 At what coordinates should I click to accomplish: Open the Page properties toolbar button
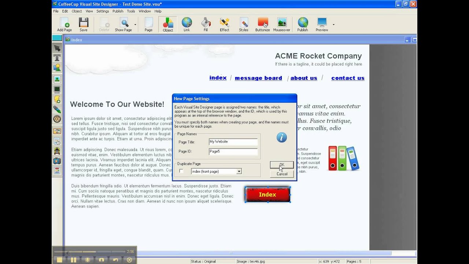(148, 25)
